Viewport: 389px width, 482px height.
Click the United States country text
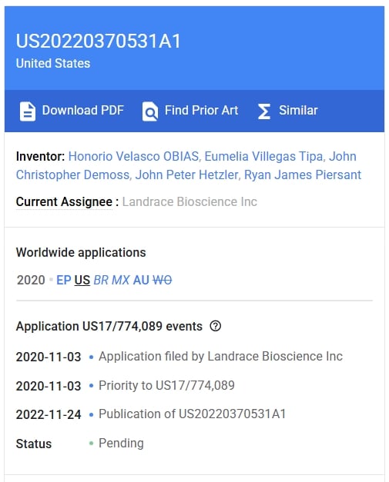(x=53, y=63)
